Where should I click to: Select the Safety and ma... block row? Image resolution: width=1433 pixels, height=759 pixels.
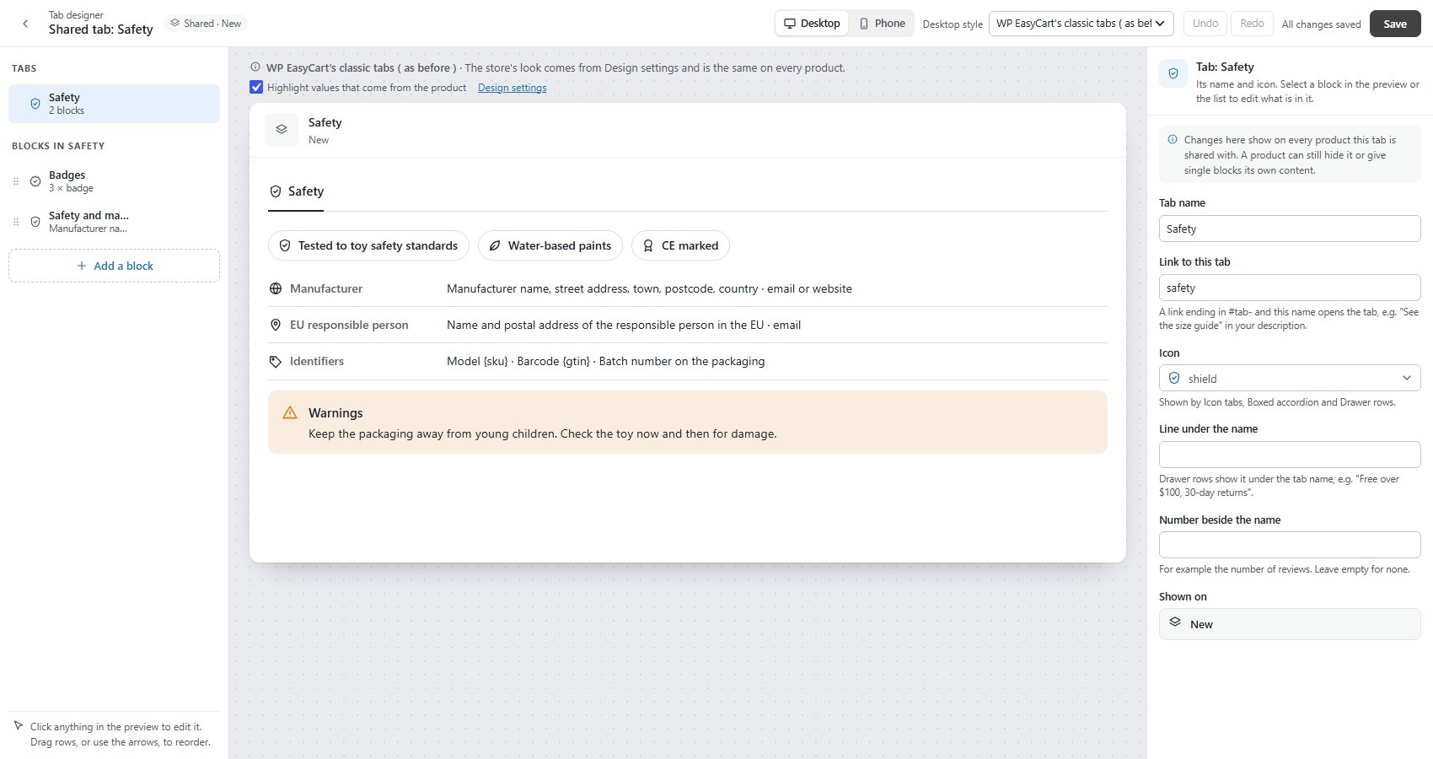coord(114,222)
